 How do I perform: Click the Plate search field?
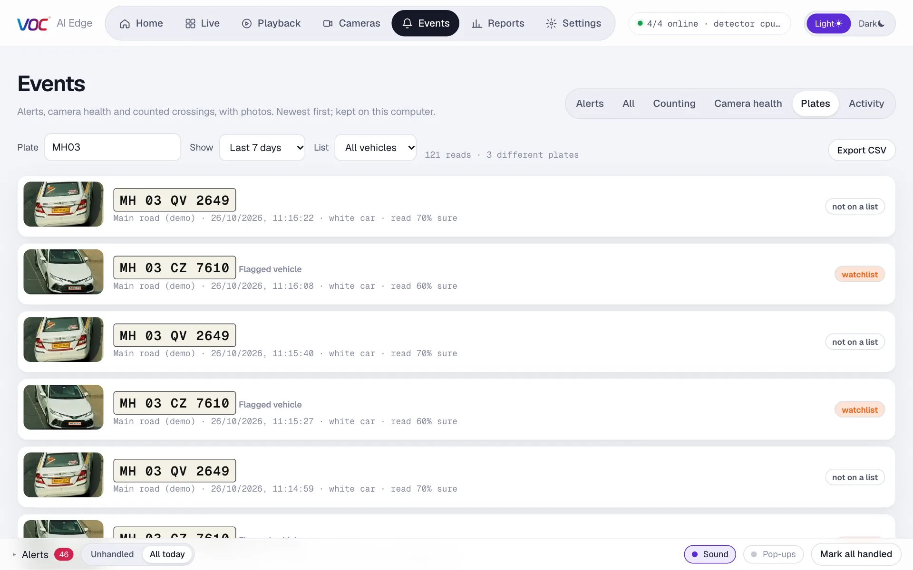pyautogui.click(x=113, y=147)
